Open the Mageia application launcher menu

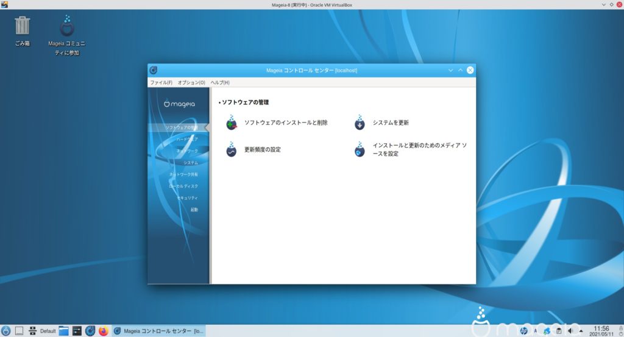[x=6, y=331]
